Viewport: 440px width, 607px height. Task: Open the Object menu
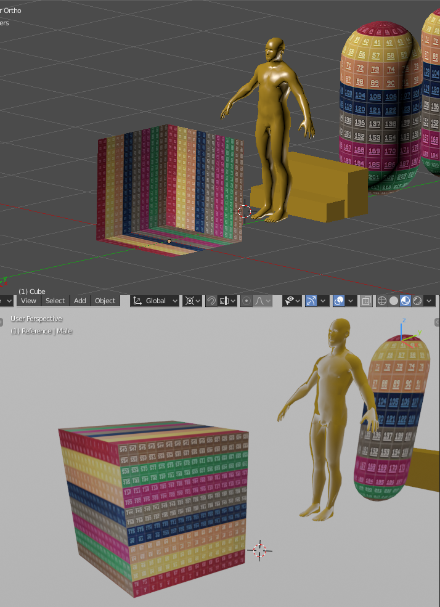click(105, 301)
